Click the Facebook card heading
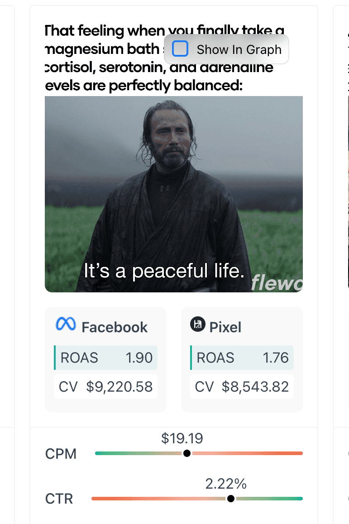Viewport: 349px width, 524px height. 115,327
